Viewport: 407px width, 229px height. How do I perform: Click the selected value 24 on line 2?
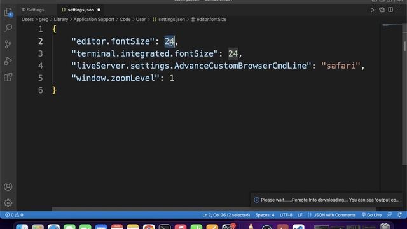(170, 41)
